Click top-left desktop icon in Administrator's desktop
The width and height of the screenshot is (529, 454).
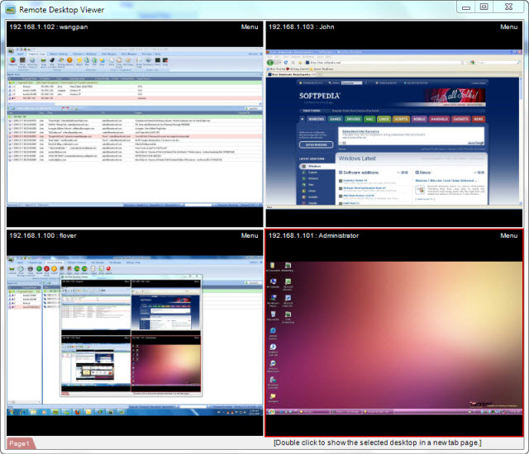(273, 269)
